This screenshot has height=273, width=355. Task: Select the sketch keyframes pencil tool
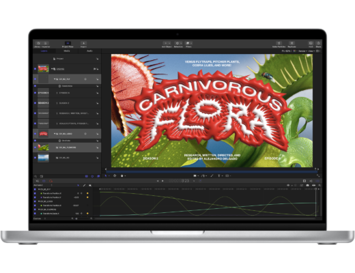pyautogui.click(x=84, y=186)
